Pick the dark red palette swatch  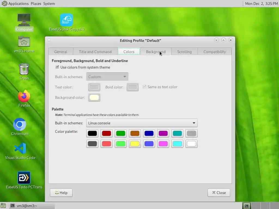click(107, 133)
